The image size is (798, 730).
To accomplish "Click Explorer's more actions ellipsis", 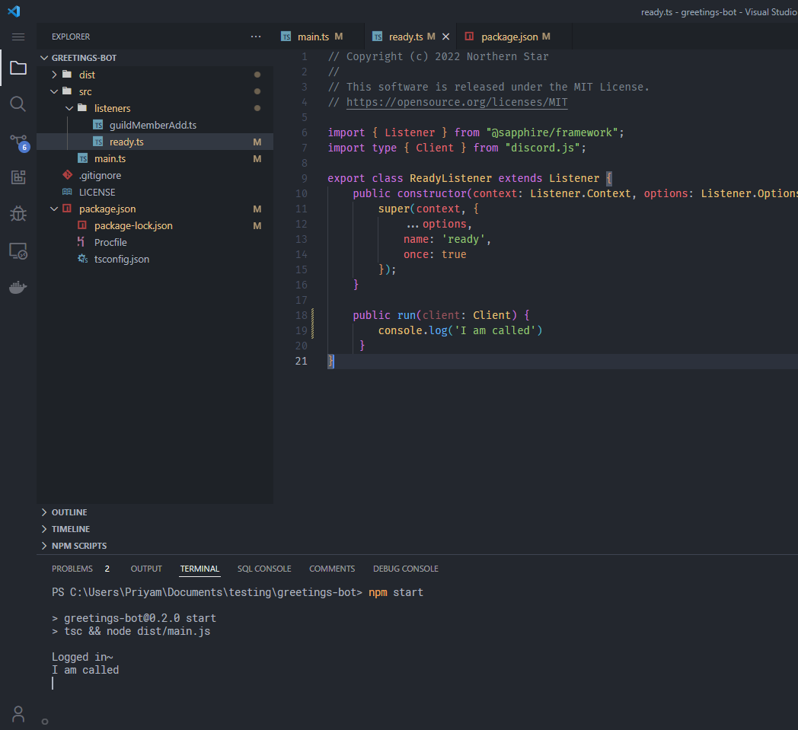I will click(x=256, y=37).
